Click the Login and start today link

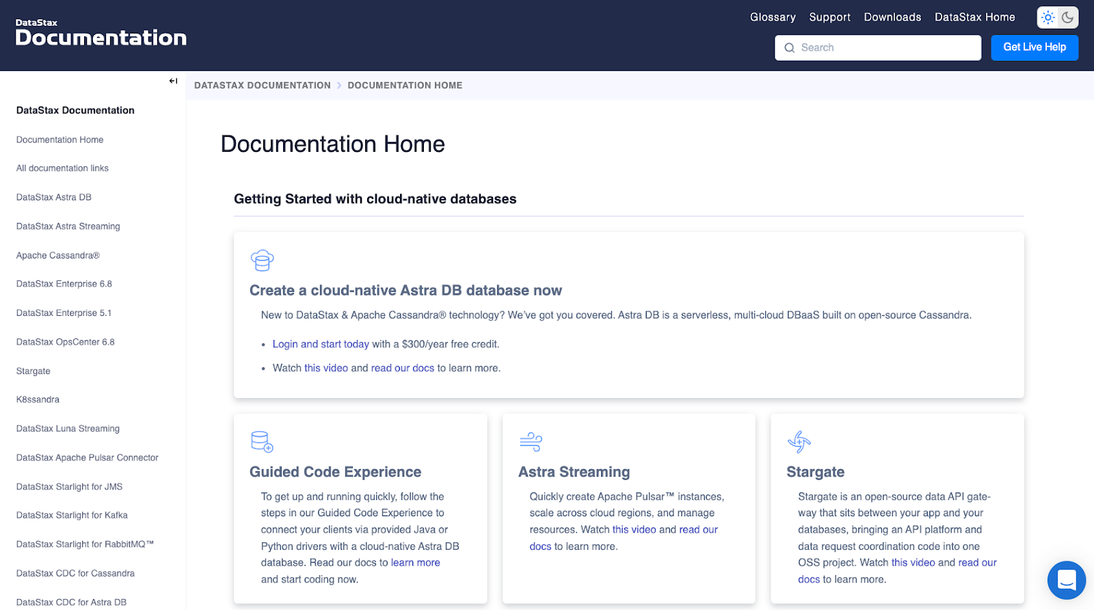point(321,344)
